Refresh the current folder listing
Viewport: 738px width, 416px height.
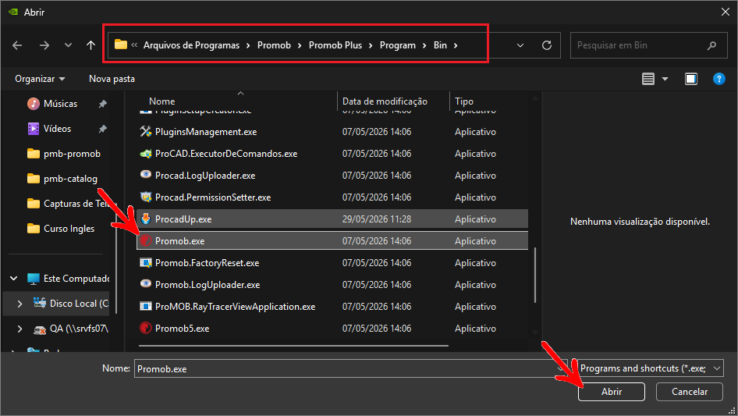546,45
